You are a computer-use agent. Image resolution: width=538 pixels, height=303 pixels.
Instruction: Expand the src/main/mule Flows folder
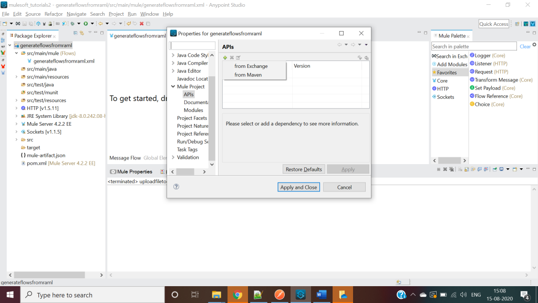click(x=17, y=53)
